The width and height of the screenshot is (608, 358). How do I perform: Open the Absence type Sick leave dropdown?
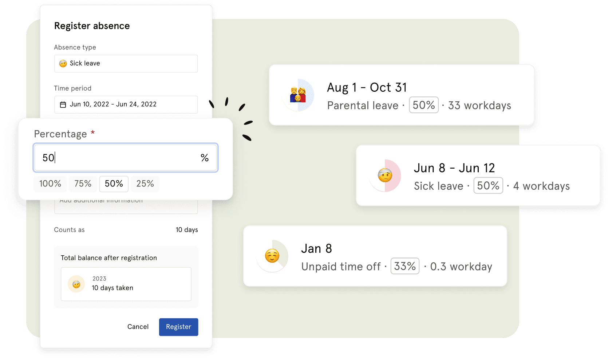[x=126, y=64]
